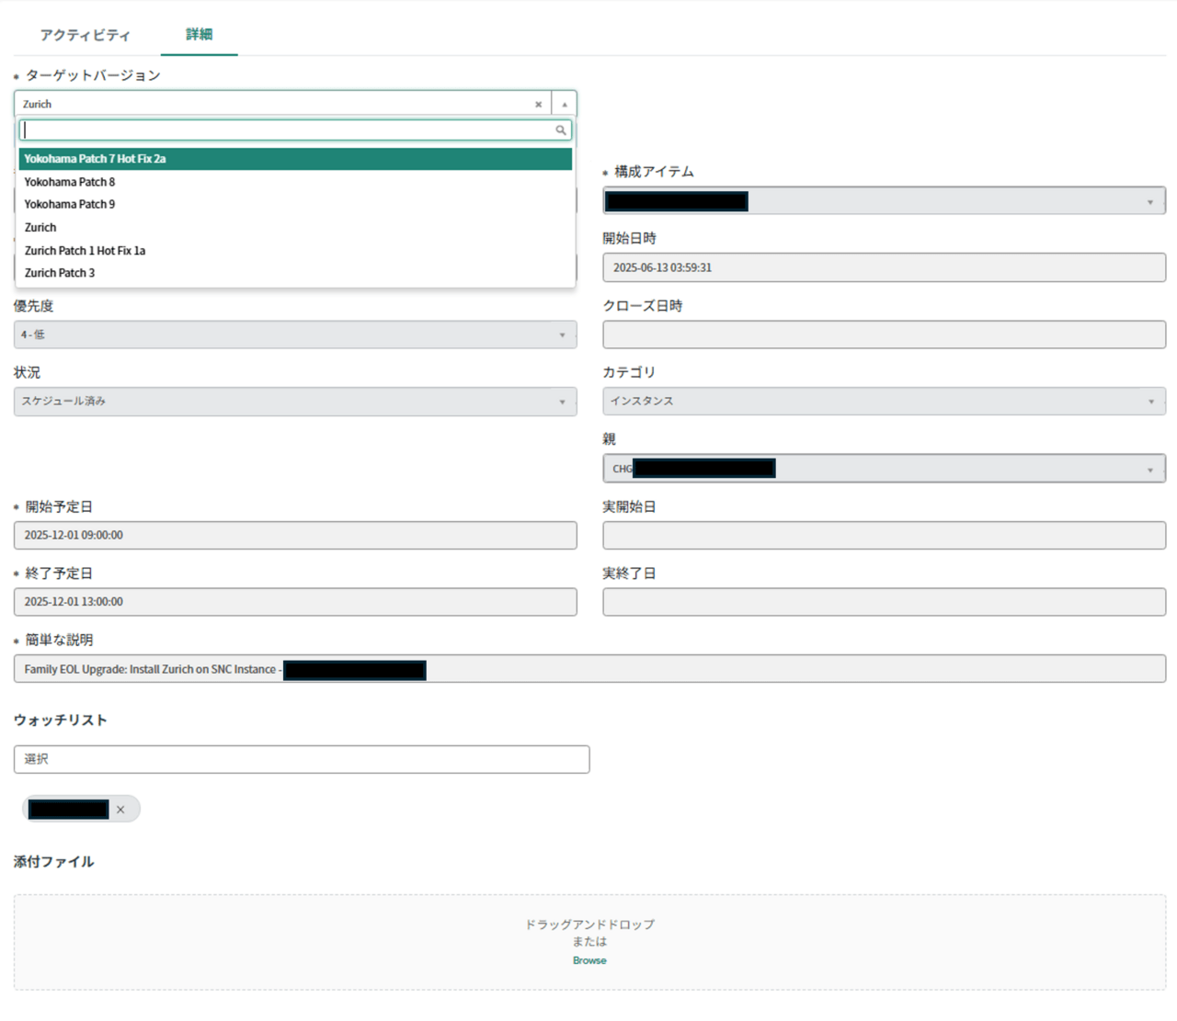Expand the 親 change dropdown
The width and height of the screenshot is (1177, 1021).
[1149, 470]
